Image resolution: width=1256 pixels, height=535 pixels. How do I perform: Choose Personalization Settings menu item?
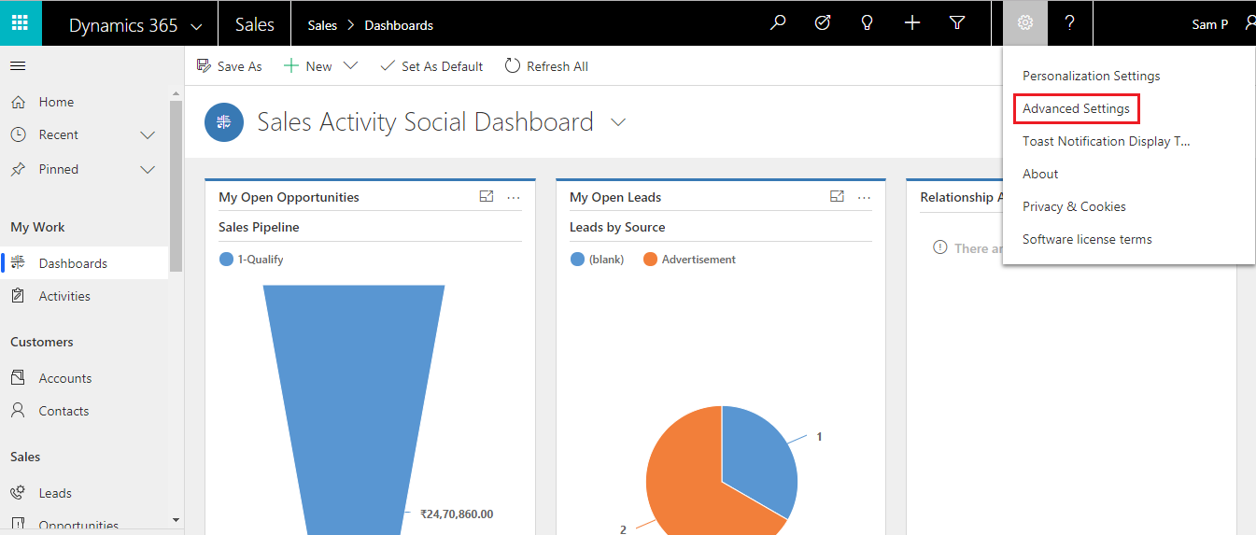pos(1091,76)
